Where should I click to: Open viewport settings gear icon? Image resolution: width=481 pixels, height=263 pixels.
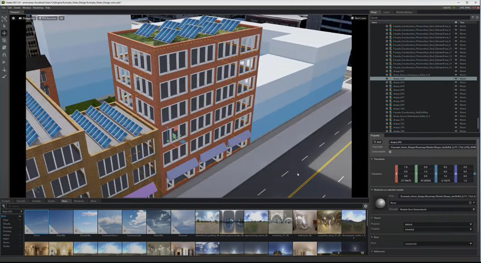[13, 18]
